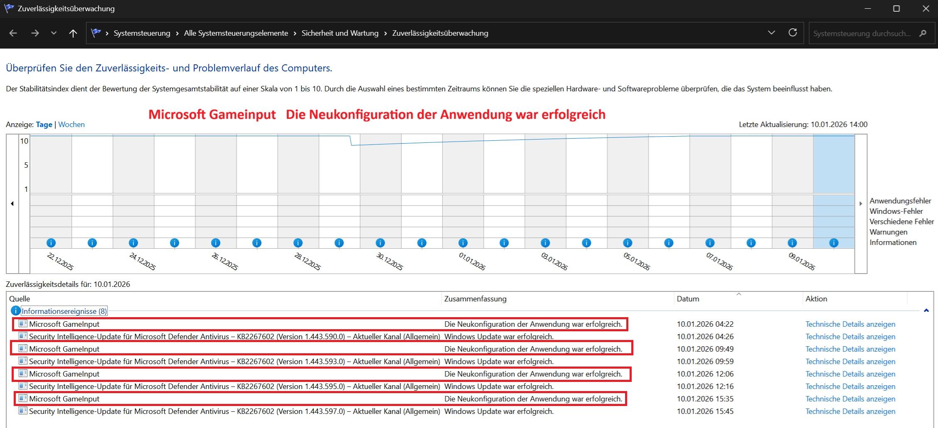Select the info icon for 03.01.2026
This screenshot has width=938, height=428.
pyautogui.click(x=545, y=243)
